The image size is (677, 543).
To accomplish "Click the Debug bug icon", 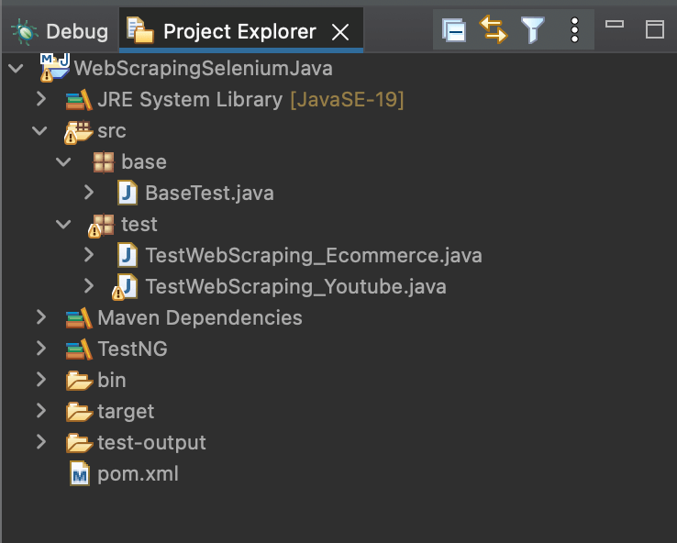I will (x=24, y=32).
